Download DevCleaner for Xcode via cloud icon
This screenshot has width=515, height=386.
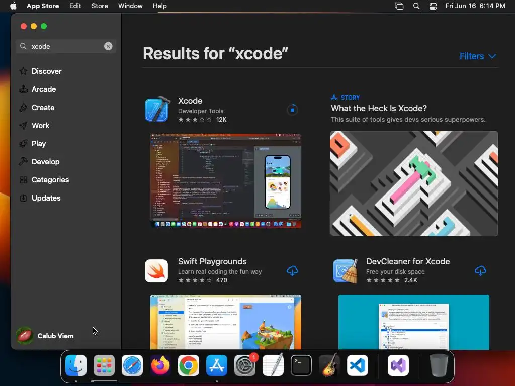480,271
